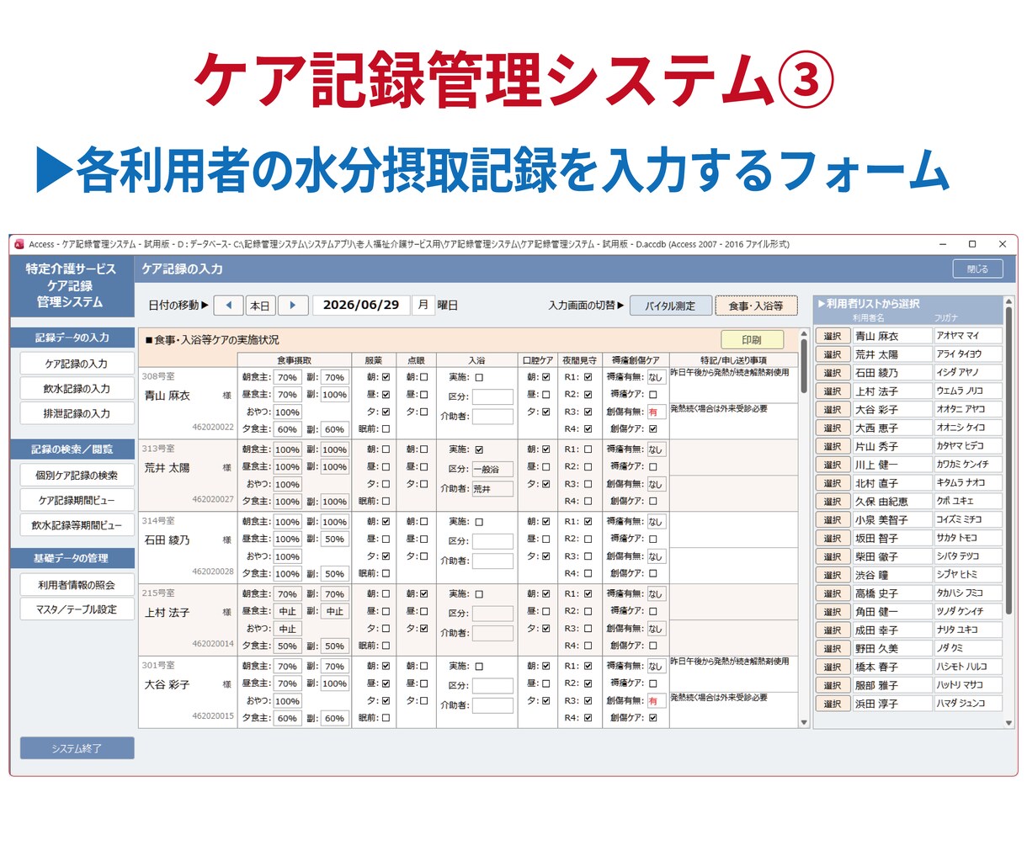Click the date field 2026/06/29
Screen dimensions: 1027x856
(361, 306)
